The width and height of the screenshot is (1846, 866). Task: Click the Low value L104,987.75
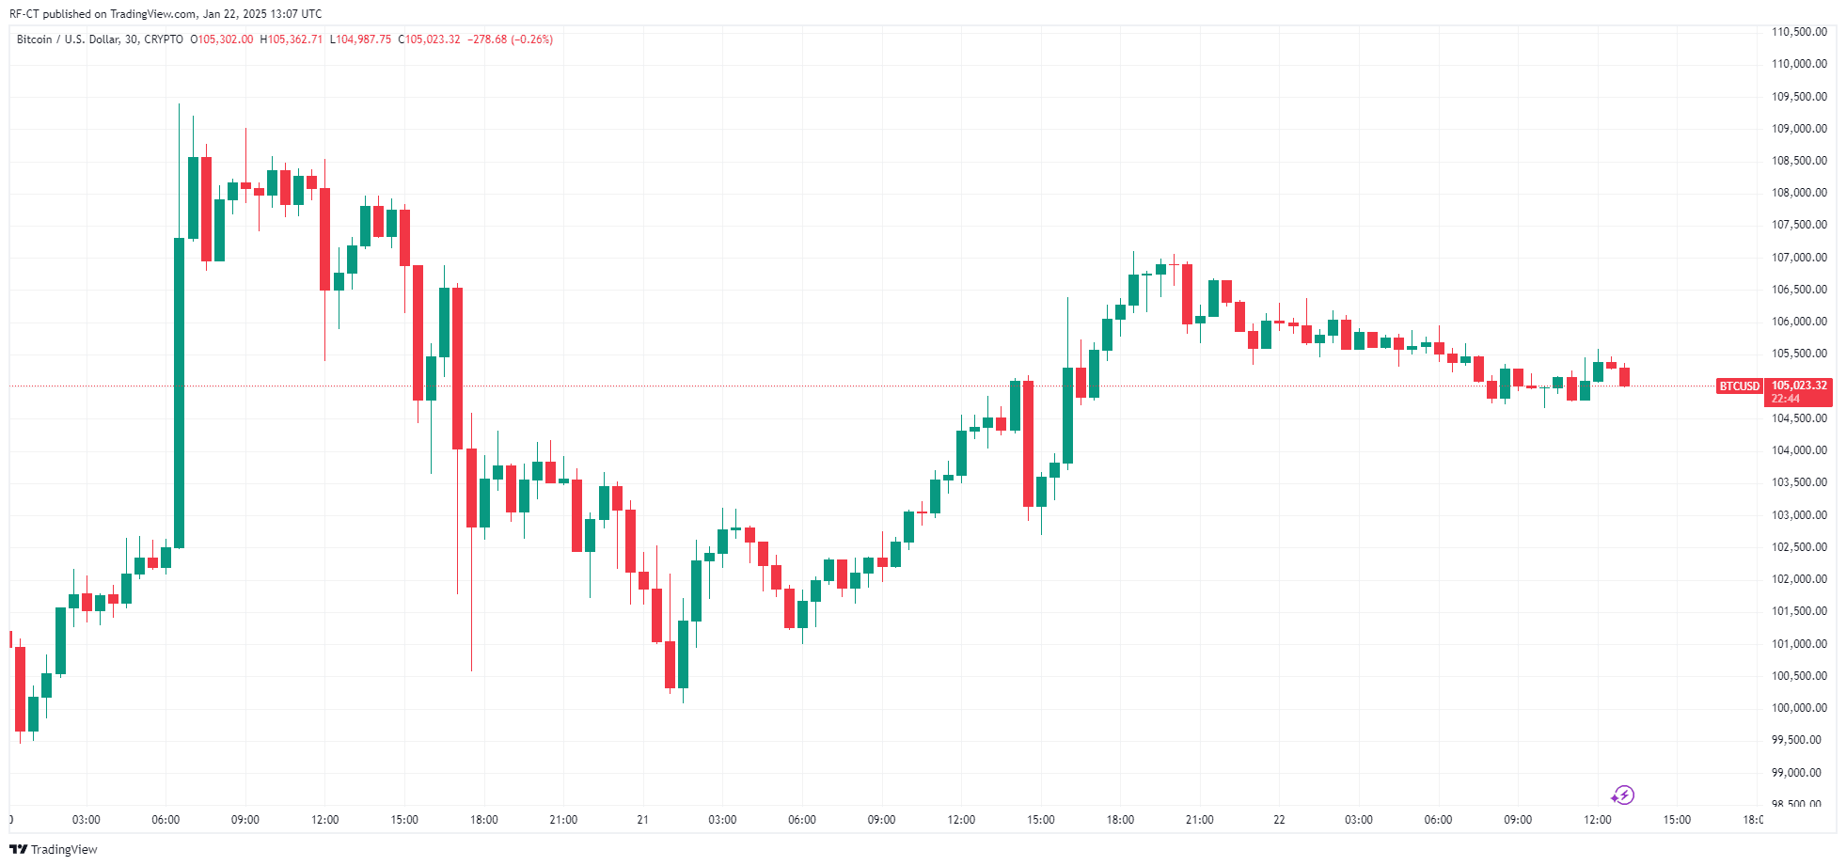360,39
